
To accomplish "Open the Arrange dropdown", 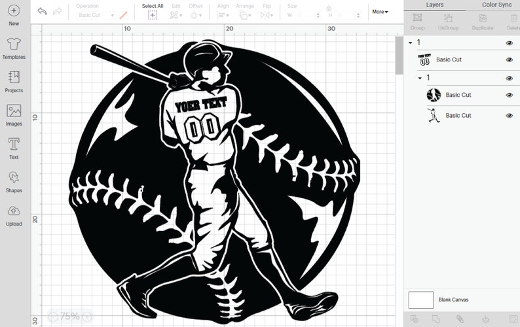I will click(245, 15).
